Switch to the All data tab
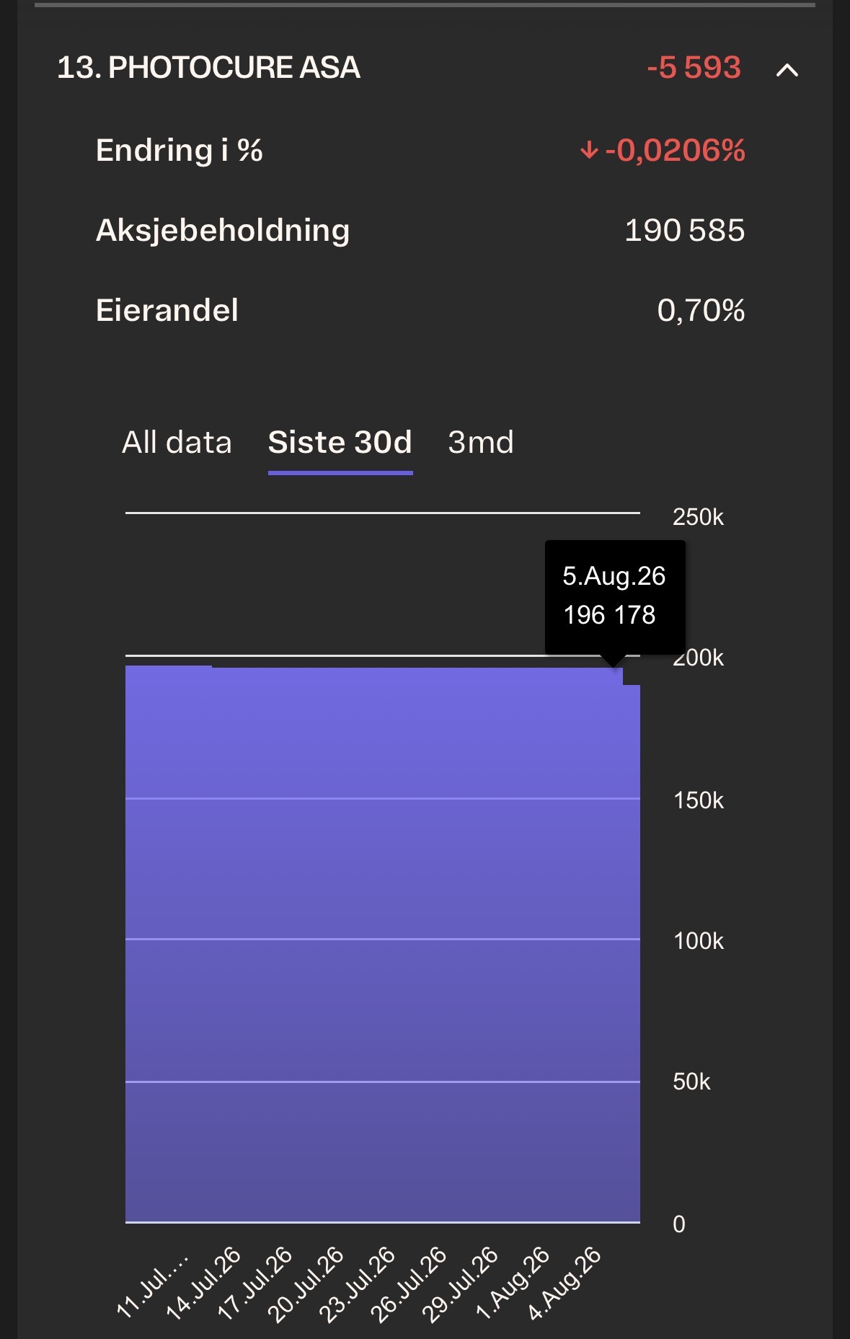The width and height of the screenshot is (850, 1339). (x=177, y=442)
